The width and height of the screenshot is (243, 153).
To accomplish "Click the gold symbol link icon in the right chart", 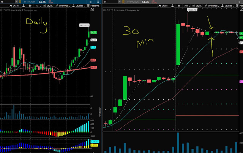I will point(123,2).
